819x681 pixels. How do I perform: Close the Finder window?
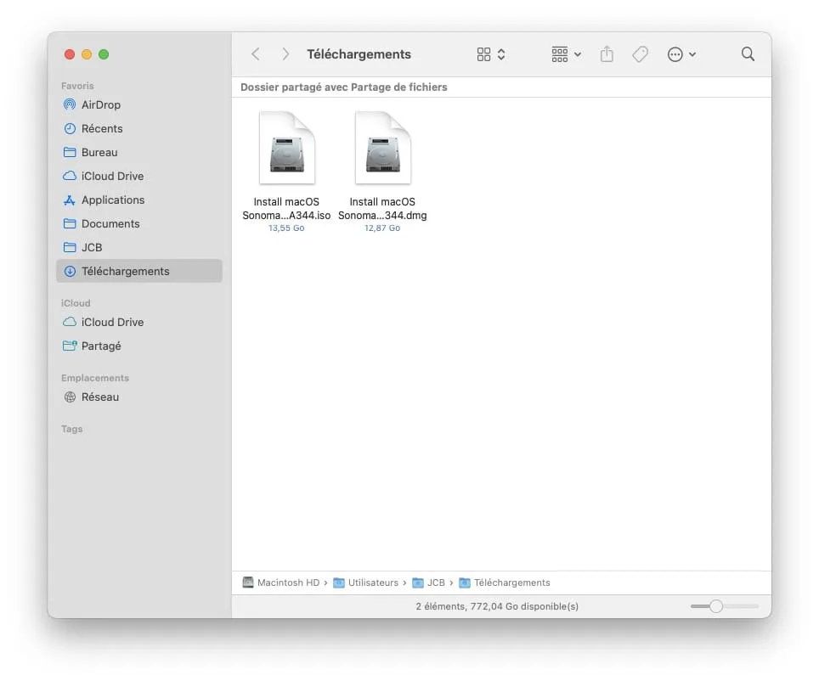pyautogui.click(x=70, y=54)
